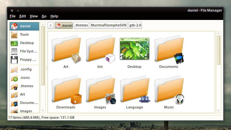Select the File System drive icon
The image size is (231, 130).
pyautogui.click(x=14, y=51)
